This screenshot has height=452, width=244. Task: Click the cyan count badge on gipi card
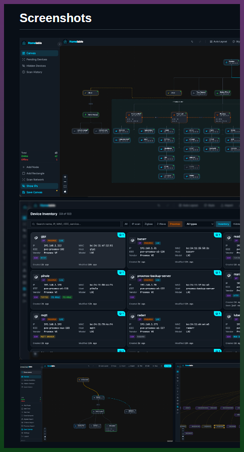122,235
